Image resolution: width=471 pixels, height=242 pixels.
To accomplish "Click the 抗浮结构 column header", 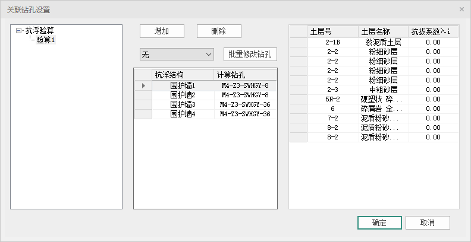I will pyautogui.click(x=183, y=75).
